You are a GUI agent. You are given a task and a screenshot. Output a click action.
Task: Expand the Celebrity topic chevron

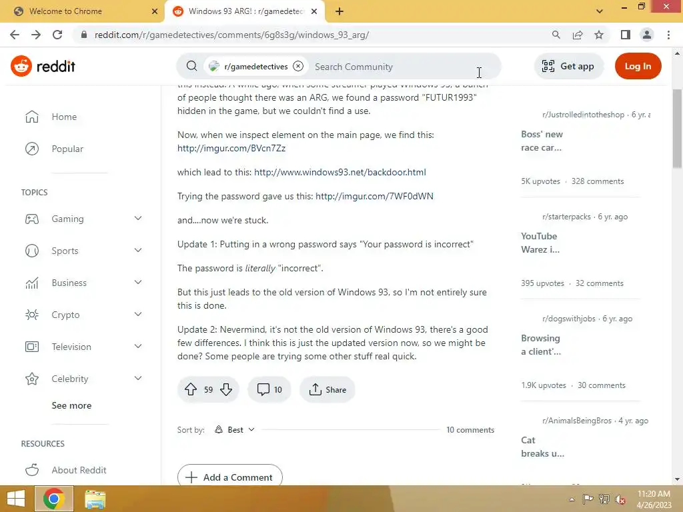point(138,379)
